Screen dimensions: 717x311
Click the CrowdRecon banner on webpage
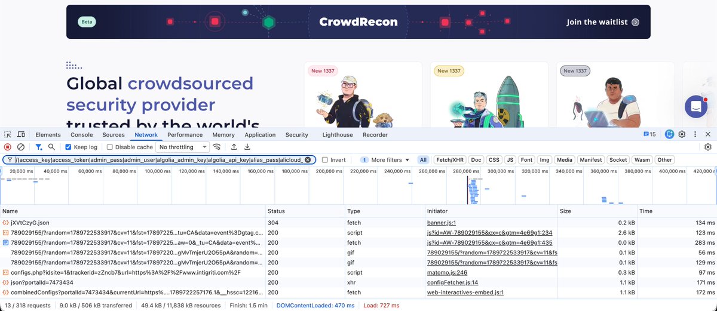(358, 22)
